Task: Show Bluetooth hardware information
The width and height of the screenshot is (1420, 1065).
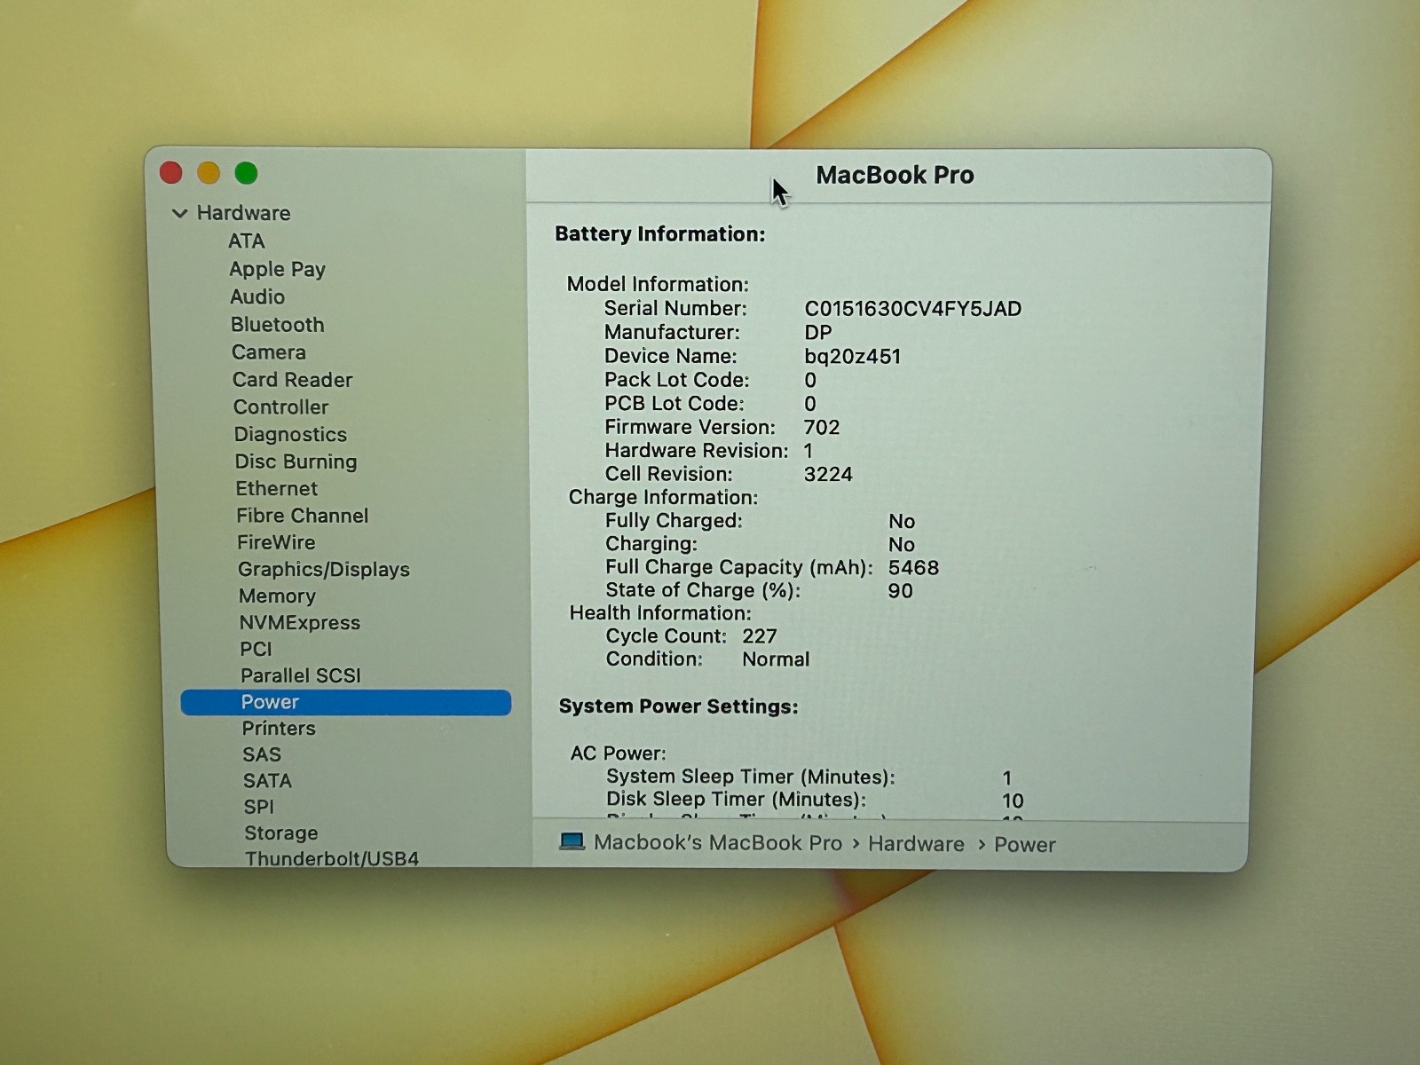Action: click(x=277, y=325)
